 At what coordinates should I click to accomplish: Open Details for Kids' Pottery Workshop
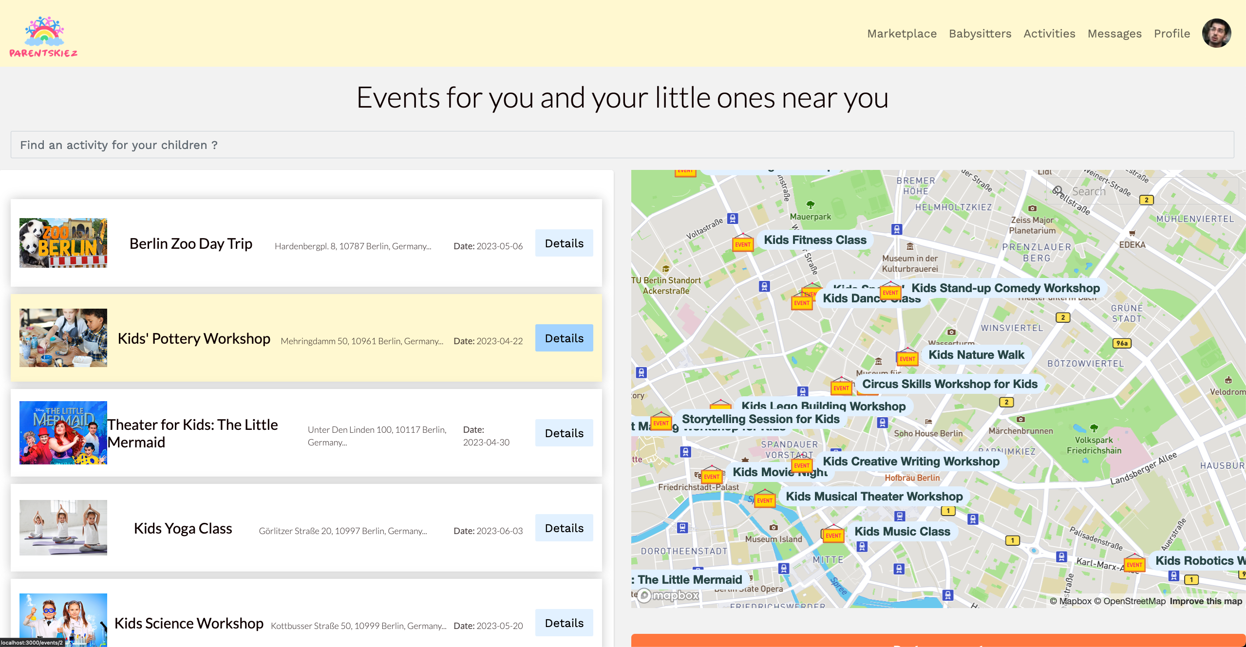(564, 338)
